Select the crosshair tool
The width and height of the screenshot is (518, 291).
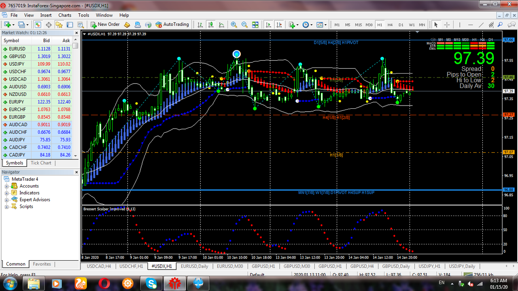447,25
